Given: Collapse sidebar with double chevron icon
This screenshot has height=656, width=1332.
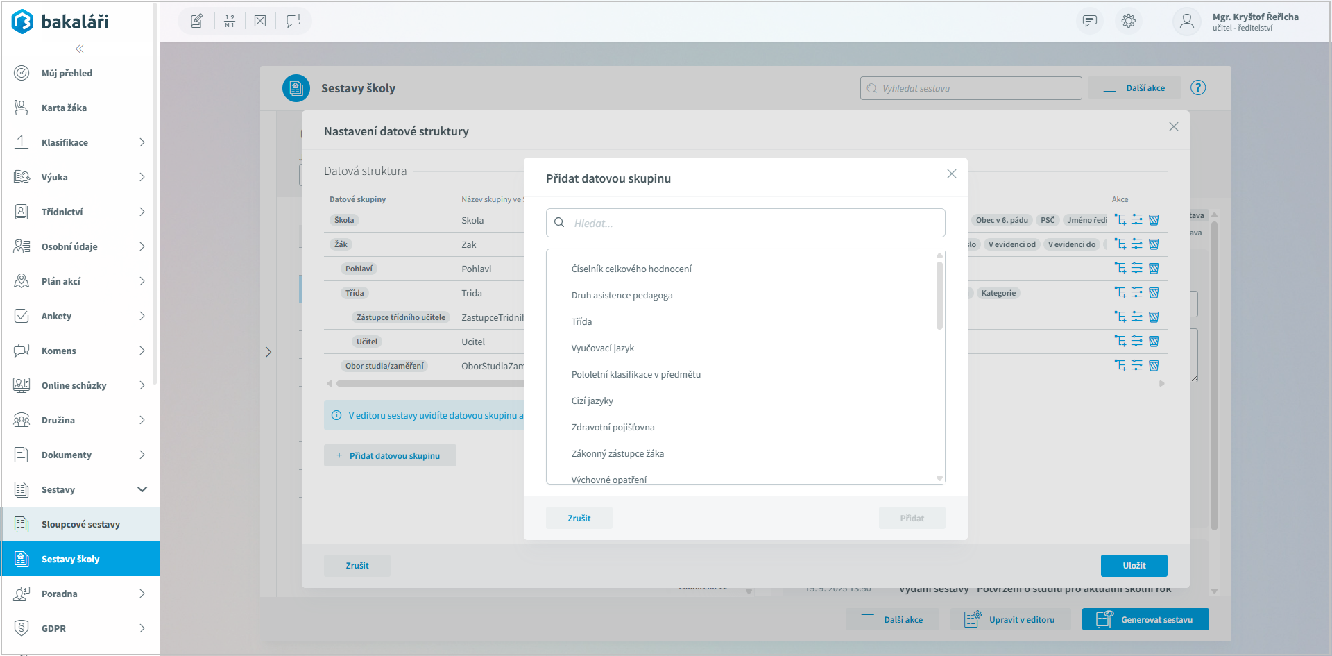Looking at the screenshot, I should tap(80, 49).
